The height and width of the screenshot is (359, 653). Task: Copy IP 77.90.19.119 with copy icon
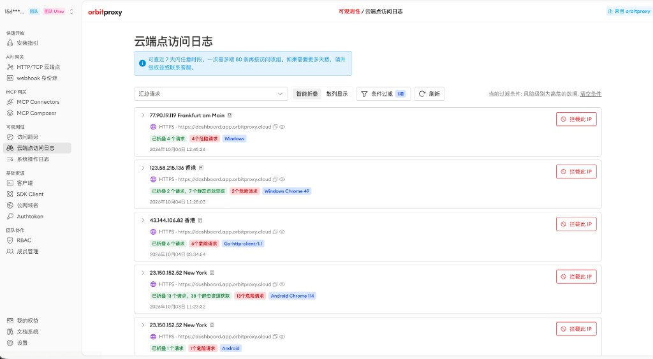[230, 115]
